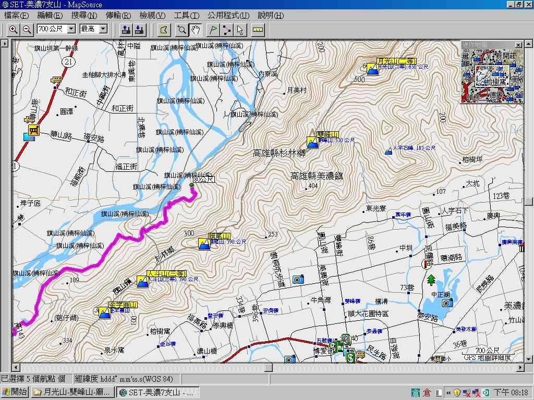Click the yellow POI icon near 華山路

click(34, 130)
